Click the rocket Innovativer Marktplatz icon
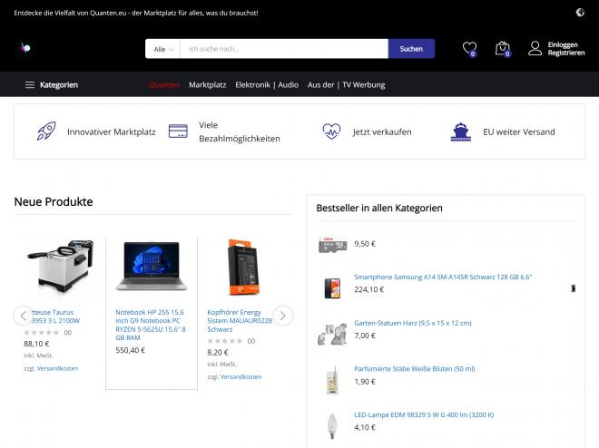Viewport: 599px width, 448px height. (46, 131)
